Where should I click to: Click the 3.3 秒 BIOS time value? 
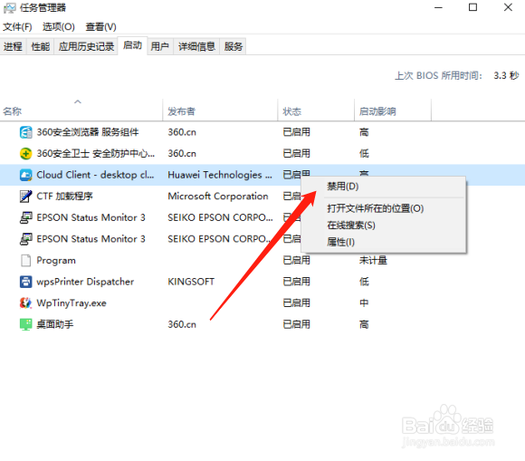click(x=506, y=76)
